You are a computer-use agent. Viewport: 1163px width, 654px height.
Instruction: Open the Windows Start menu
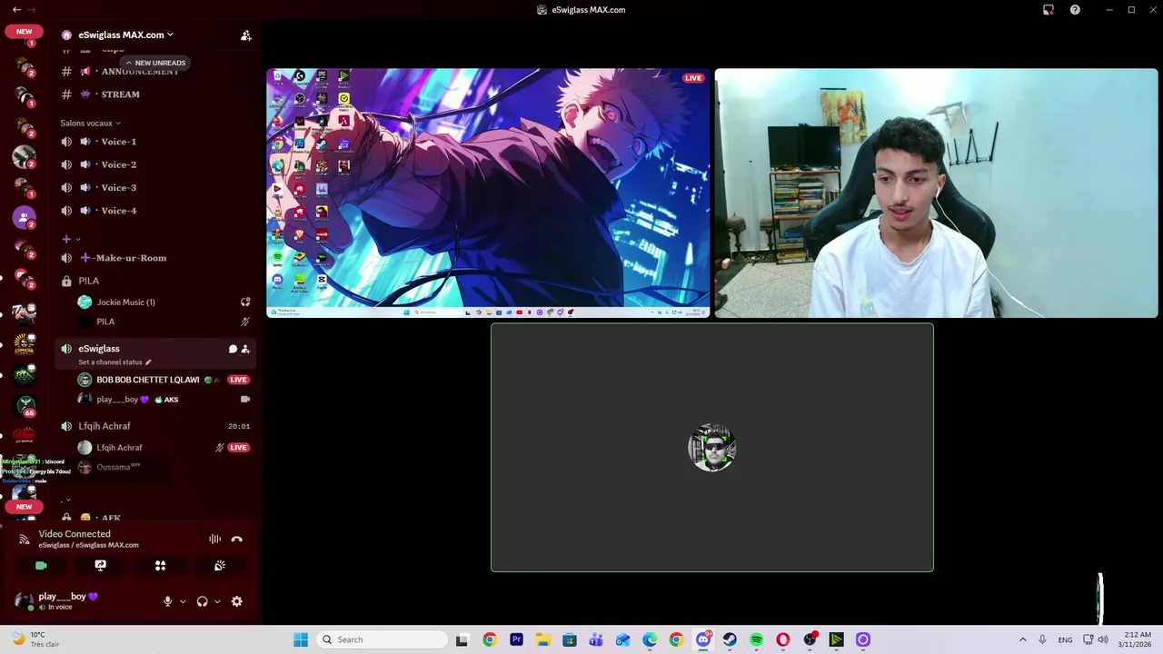coord(301,639)
